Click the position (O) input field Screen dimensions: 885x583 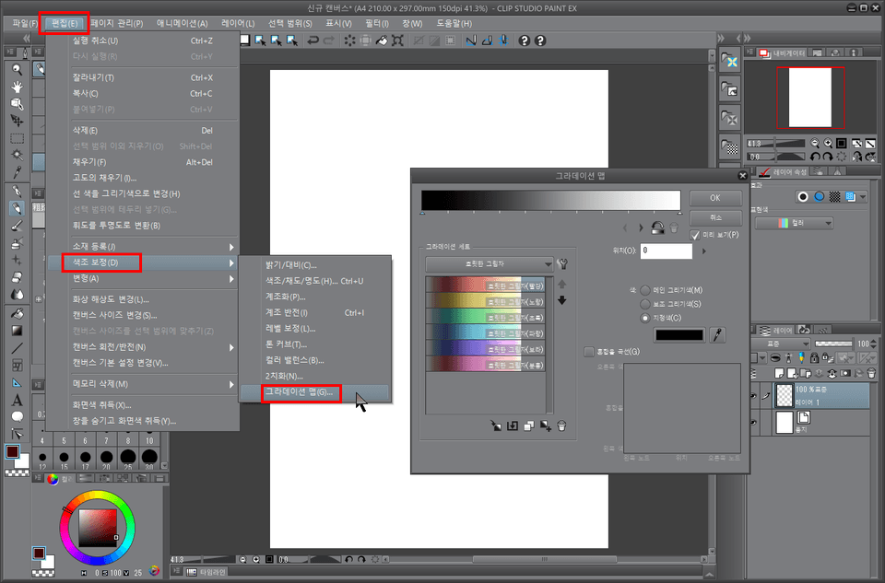[666, 251]
